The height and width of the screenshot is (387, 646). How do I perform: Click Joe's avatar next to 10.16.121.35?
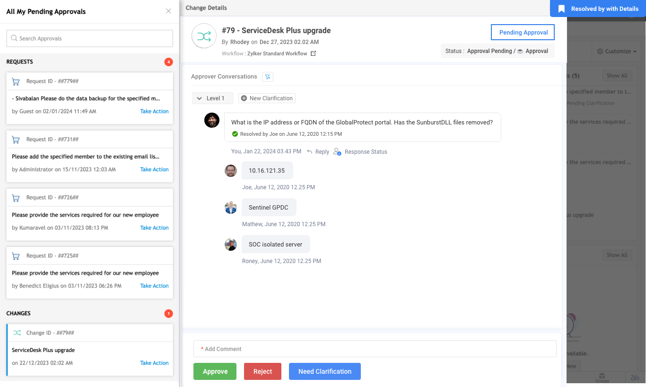click(x=230, y=171)
